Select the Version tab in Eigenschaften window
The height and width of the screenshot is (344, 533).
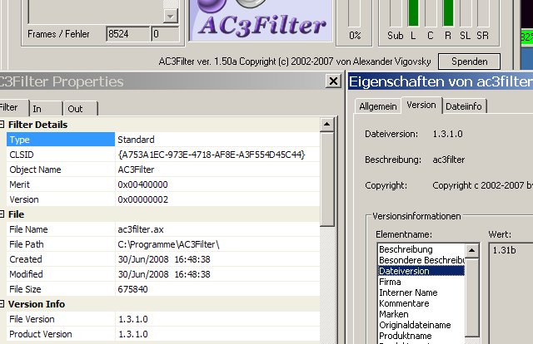(x=421, y=106)
